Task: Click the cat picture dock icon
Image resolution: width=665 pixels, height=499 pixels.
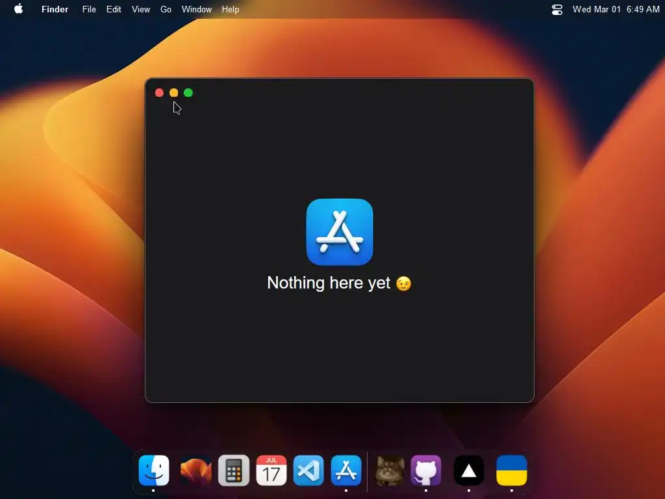Action: coord(390,470)
